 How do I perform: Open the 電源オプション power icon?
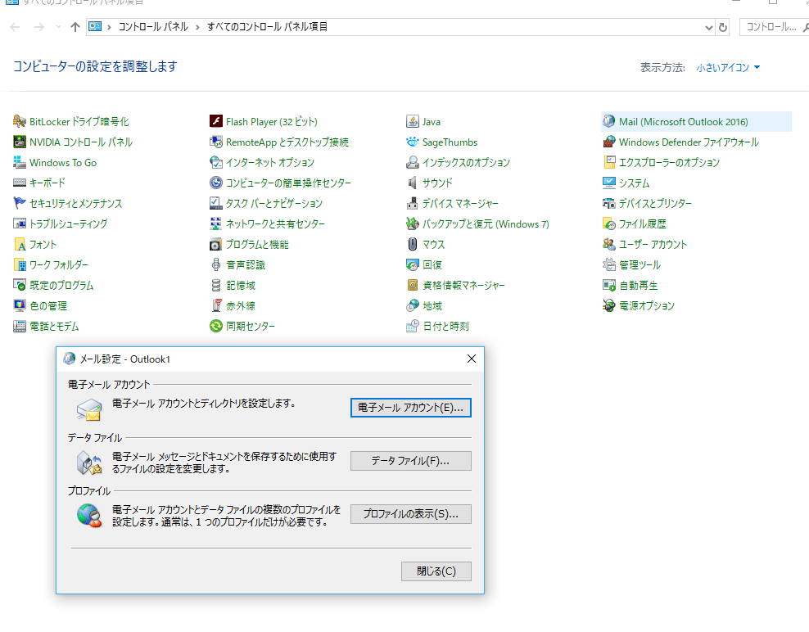(x=609, y=305)
